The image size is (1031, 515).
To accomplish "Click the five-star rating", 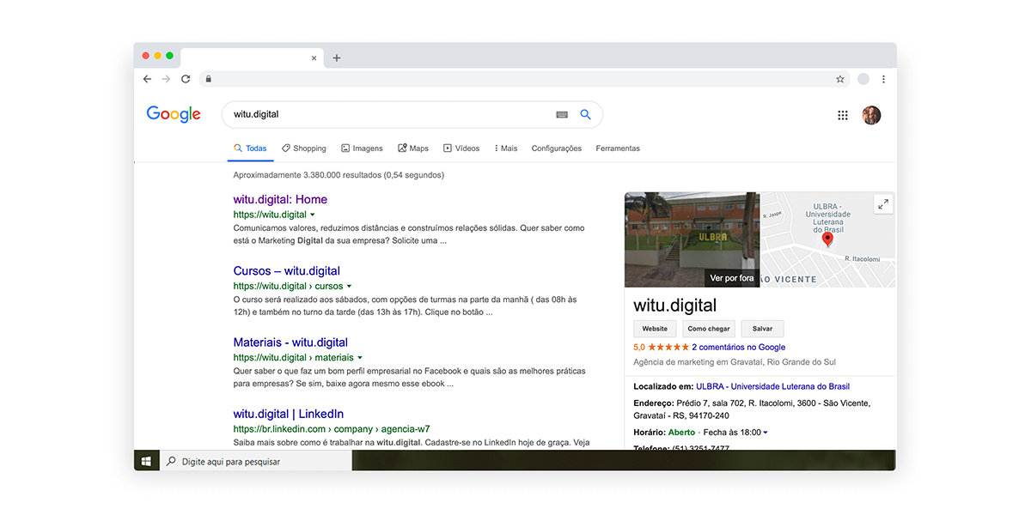I will (x=668, y=348).
